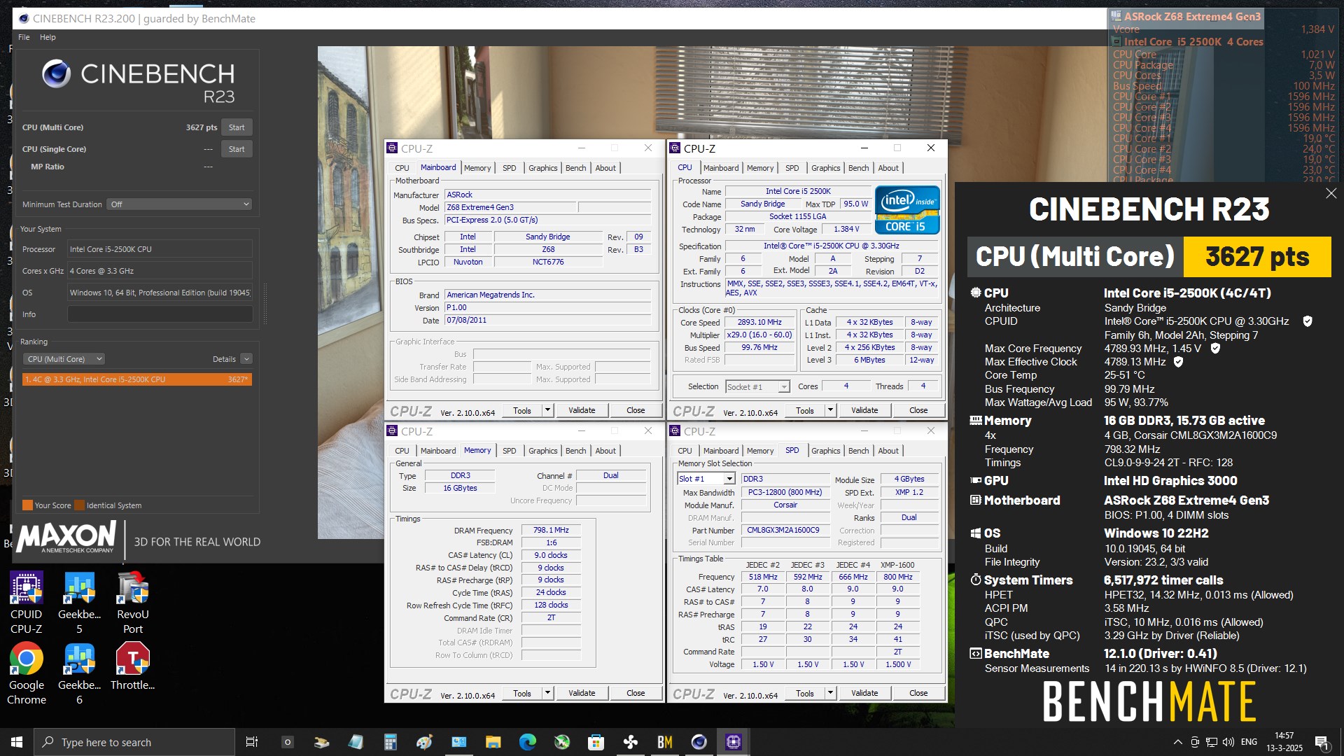Viewport: 1344px width, 756px height.
Task: Open the CPU (Multi Core) ranking dropdown
Action: [64, 359]
